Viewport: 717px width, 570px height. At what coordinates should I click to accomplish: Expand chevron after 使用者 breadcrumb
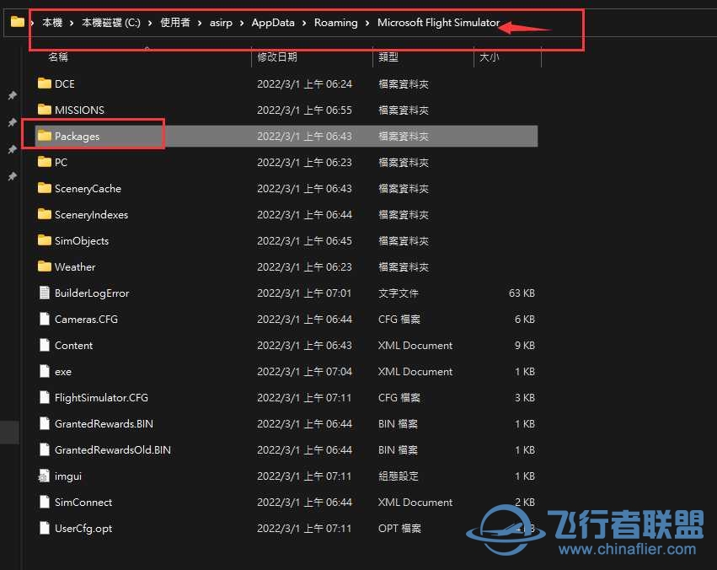[200, 23]
